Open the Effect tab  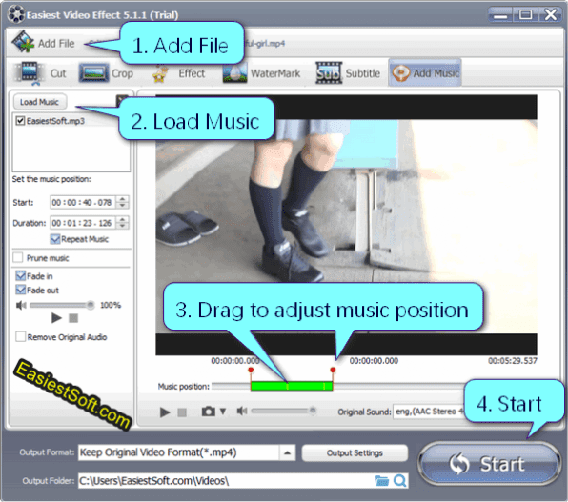point(178,73)
